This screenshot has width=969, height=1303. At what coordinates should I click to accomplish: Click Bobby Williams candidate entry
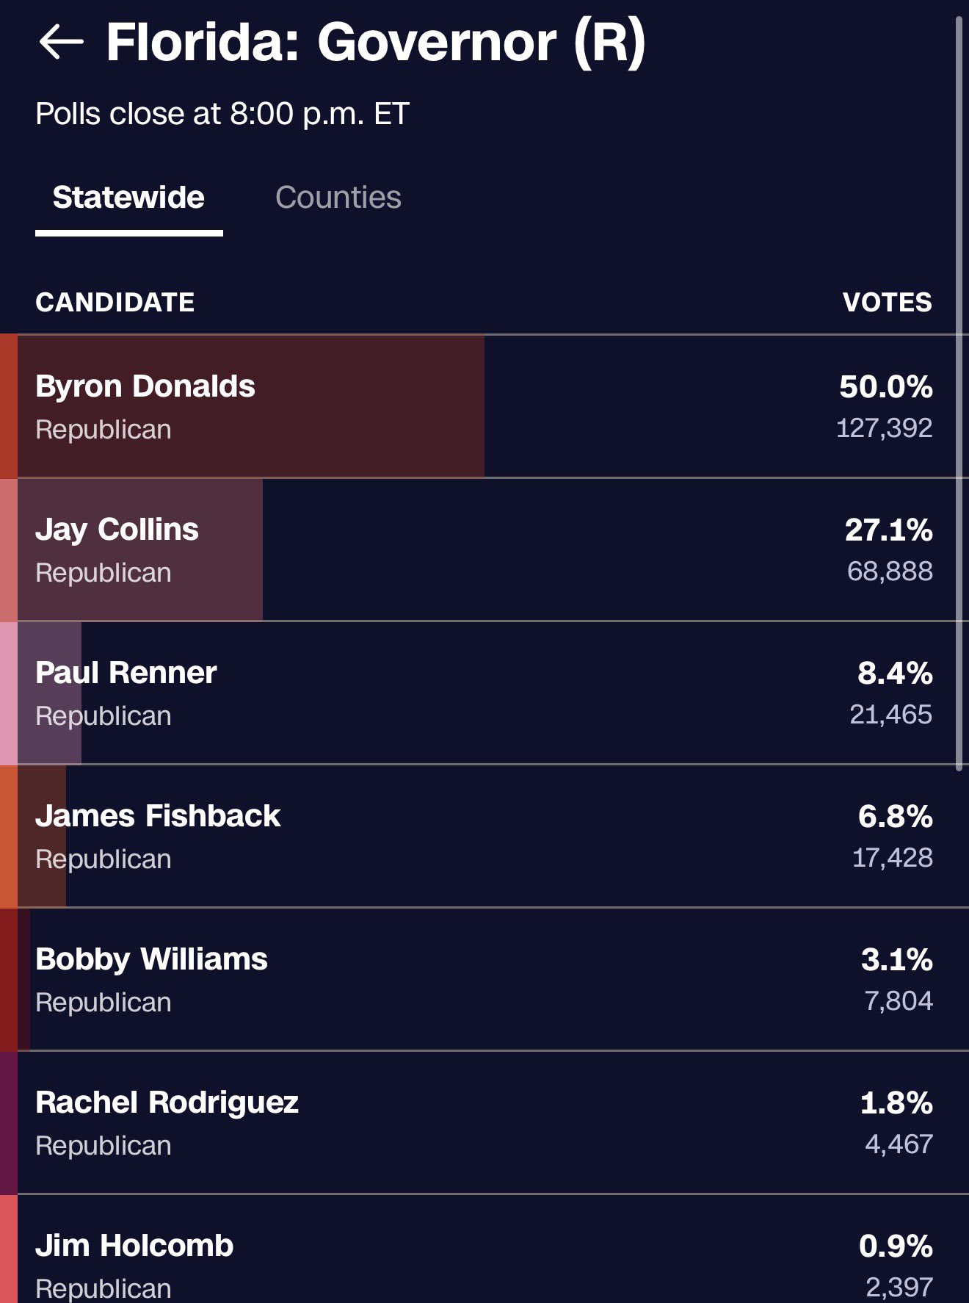coord(484,979)
